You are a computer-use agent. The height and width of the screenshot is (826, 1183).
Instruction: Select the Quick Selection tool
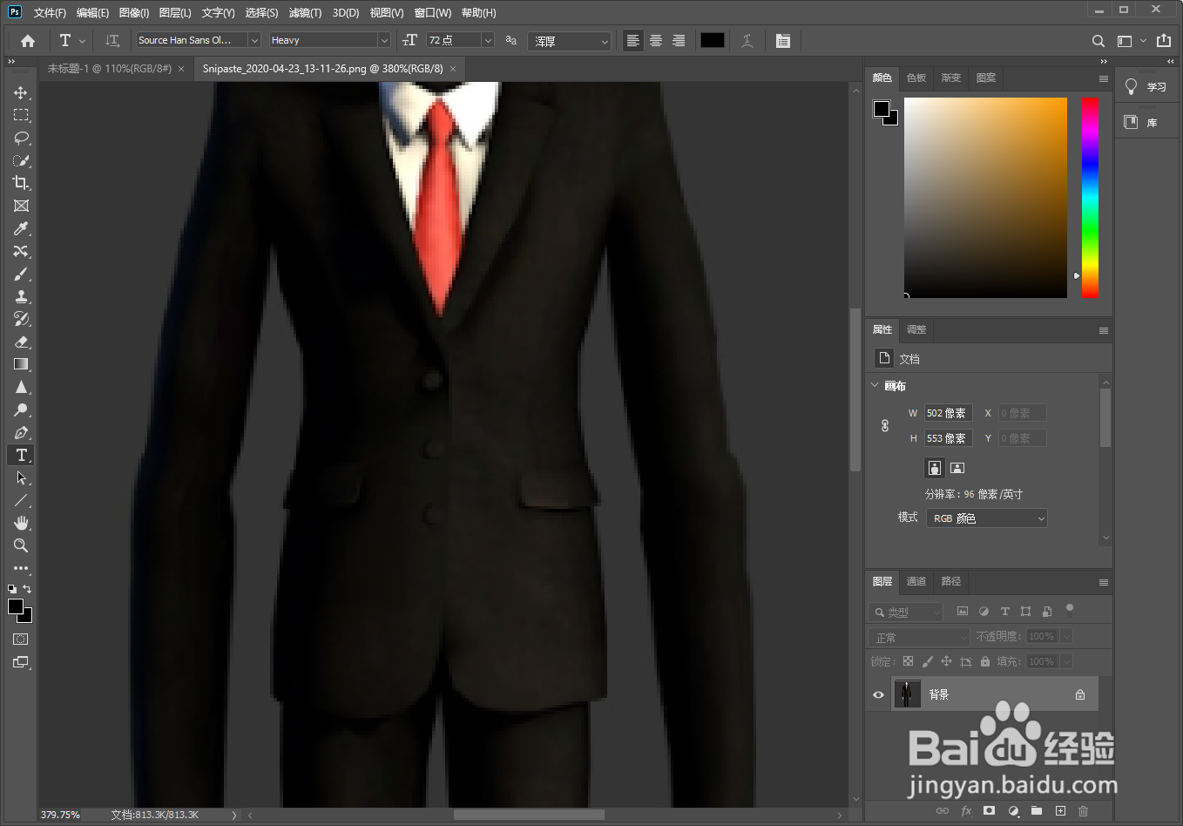pyautogui.click(x=21, y=160)
